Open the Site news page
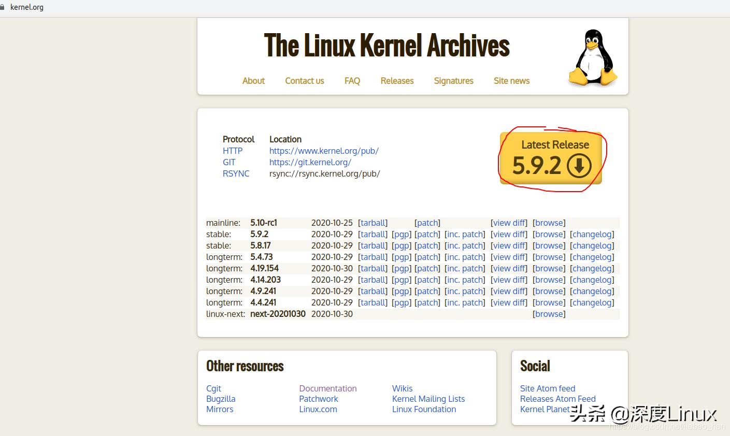Screen dimensions: 730x436 [x=511, y=81]
